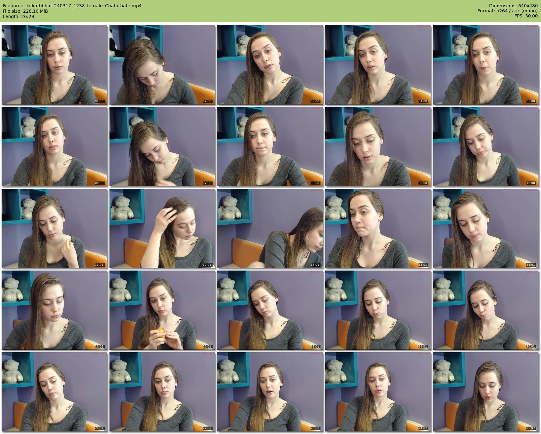Select the thumbnail stamped 23:02
Image resolution: width=541 pixels, height=434 pixels.
270,392
